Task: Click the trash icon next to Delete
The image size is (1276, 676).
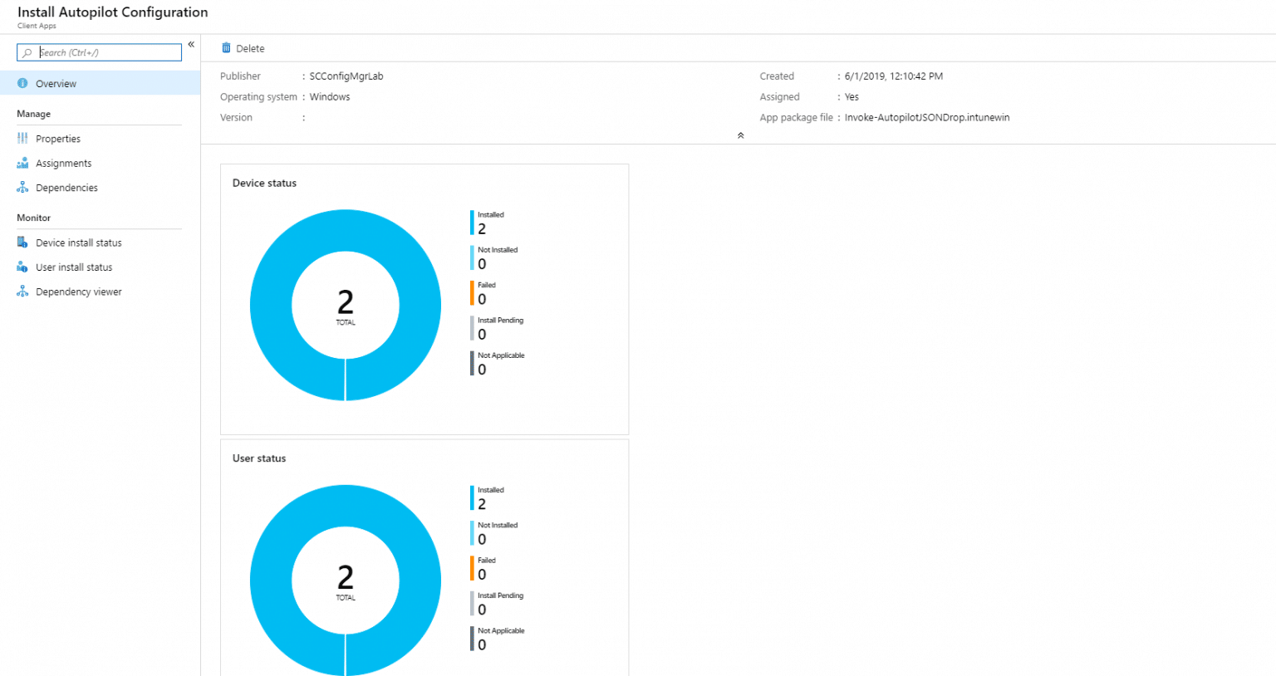Action: [x=225, y=48]
